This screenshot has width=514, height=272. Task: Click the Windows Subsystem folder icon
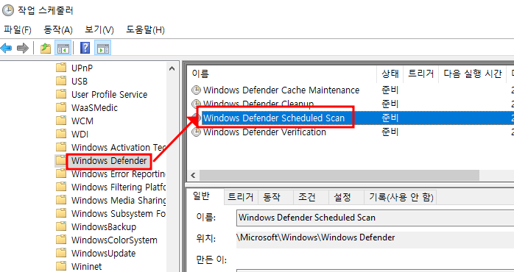coord(61,213)
